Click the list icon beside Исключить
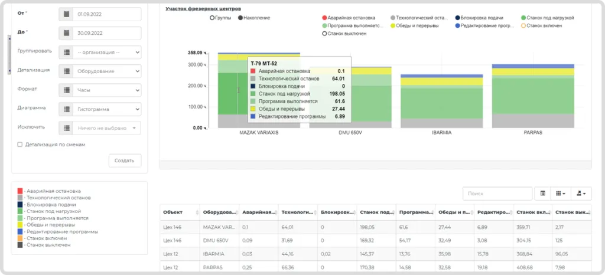Screen dimensions: 605x275 (x=66, y=128)
